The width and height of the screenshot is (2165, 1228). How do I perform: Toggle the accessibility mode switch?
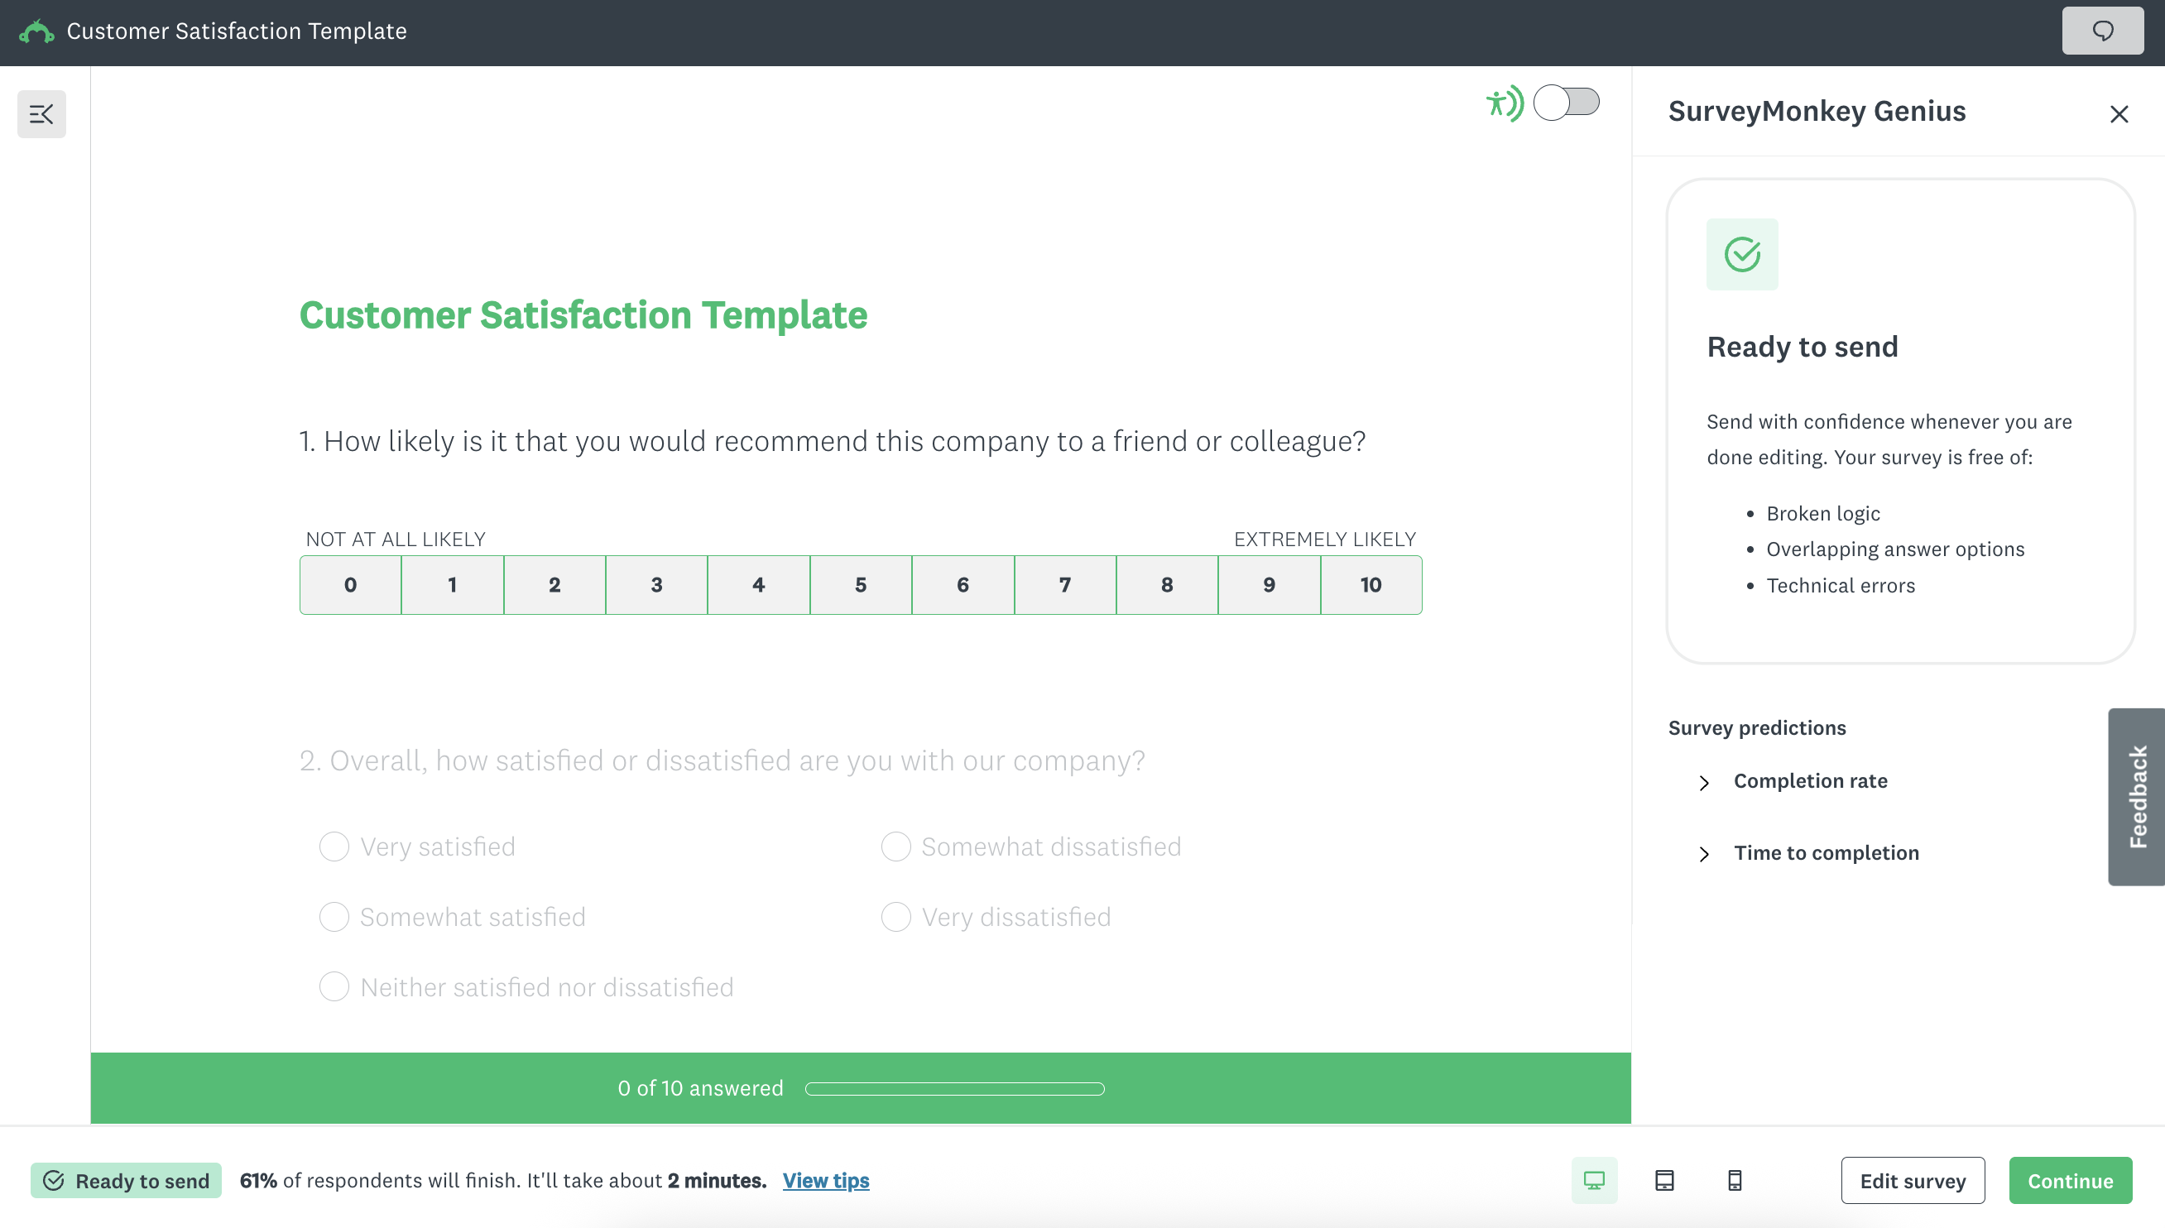tap(1565, 103)
